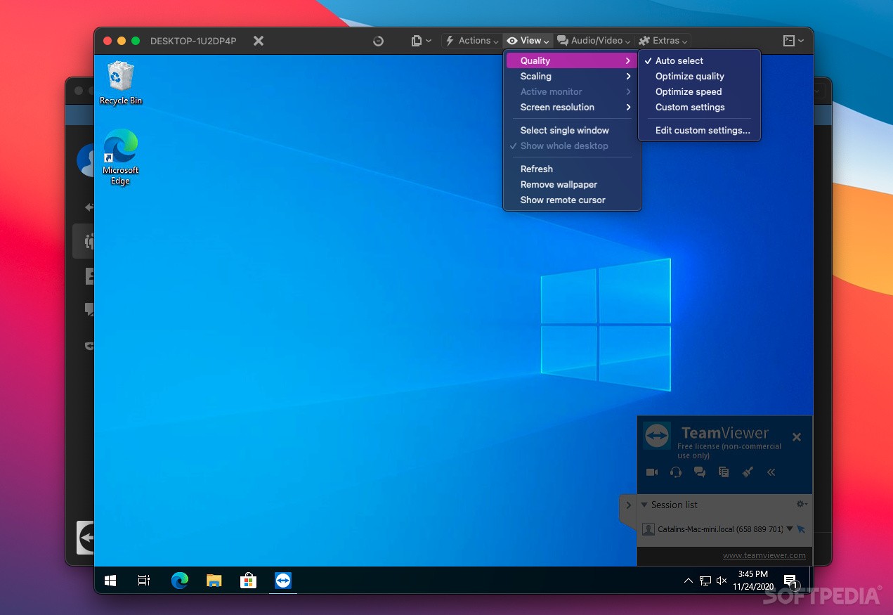Open Microsoft Store from the taskbar
Image resolution: width=893 pixels, height=615 pixels.
tap(248, 581)
